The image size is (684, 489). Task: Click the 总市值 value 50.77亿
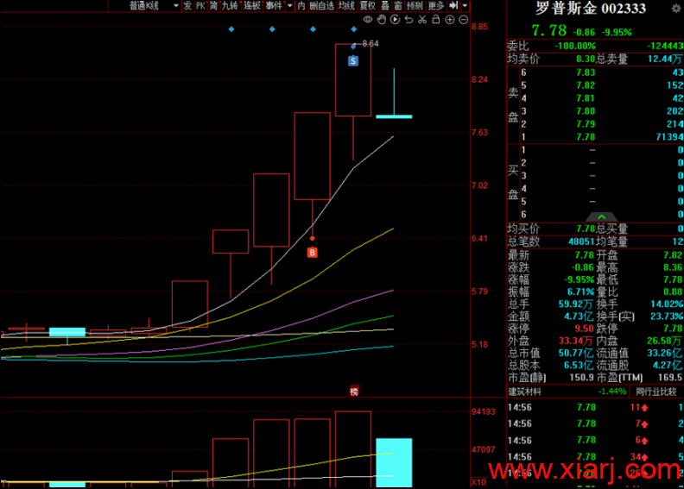coord(576,353)
